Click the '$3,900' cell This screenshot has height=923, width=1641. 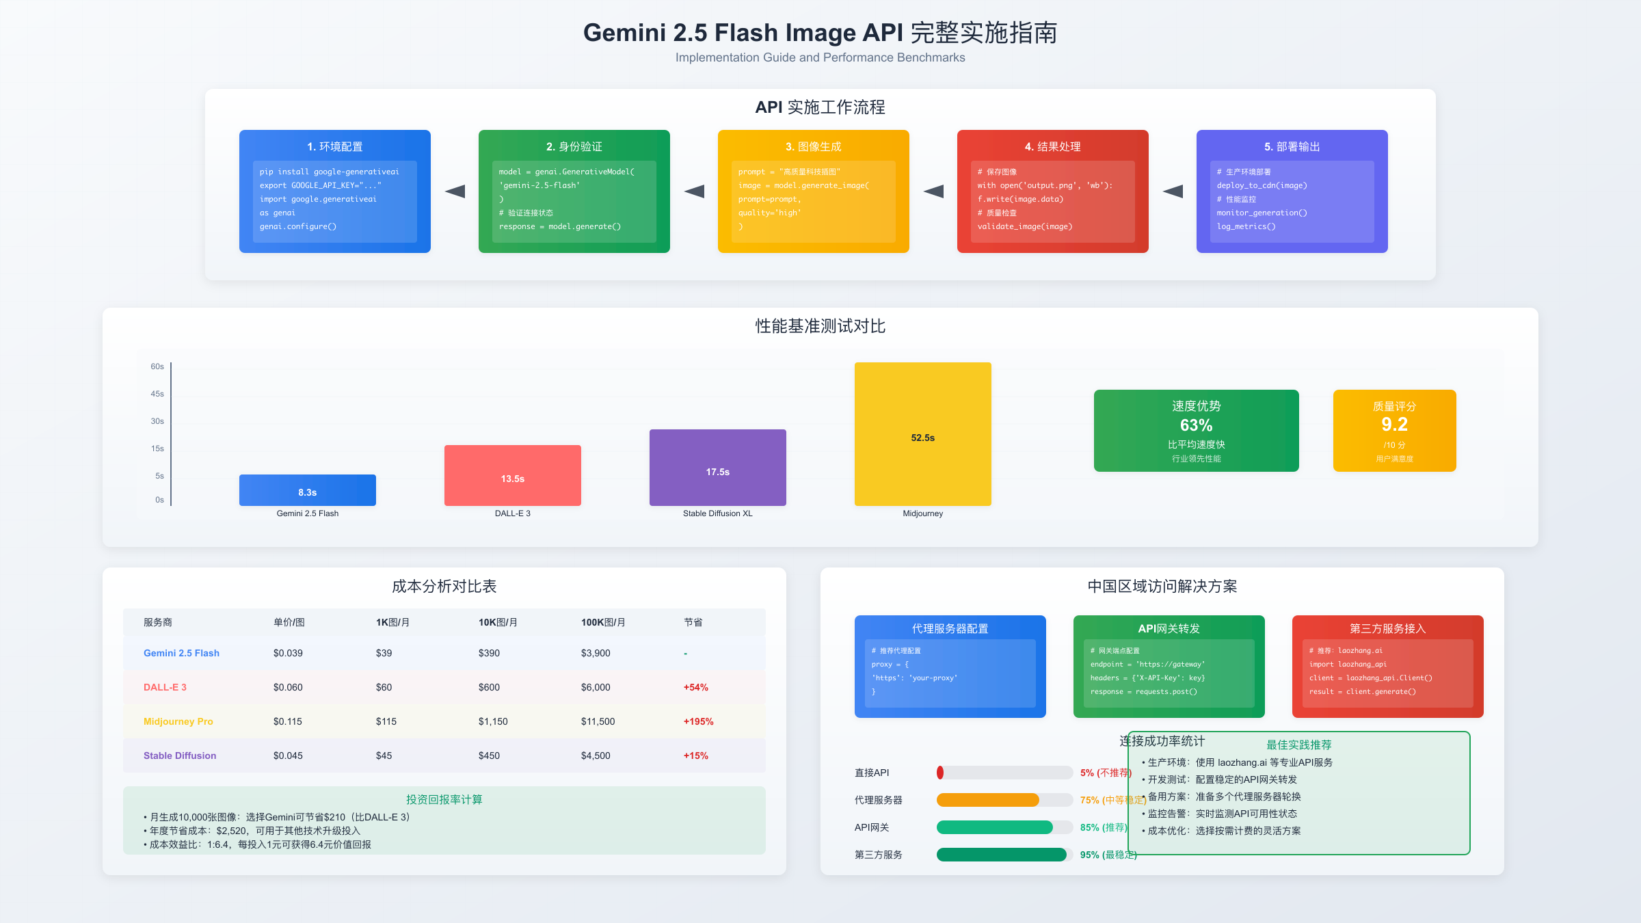tap(596, 653)
